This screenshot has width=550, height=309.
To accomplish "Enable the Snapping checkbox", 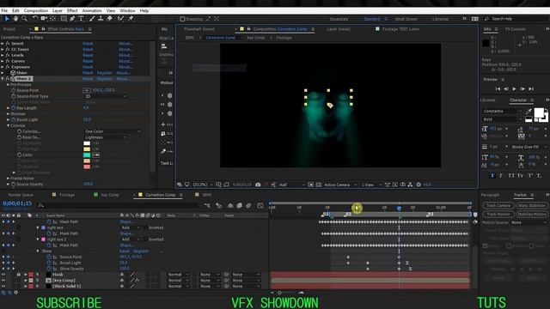I will pyautogui.click(x=182, y=19).
